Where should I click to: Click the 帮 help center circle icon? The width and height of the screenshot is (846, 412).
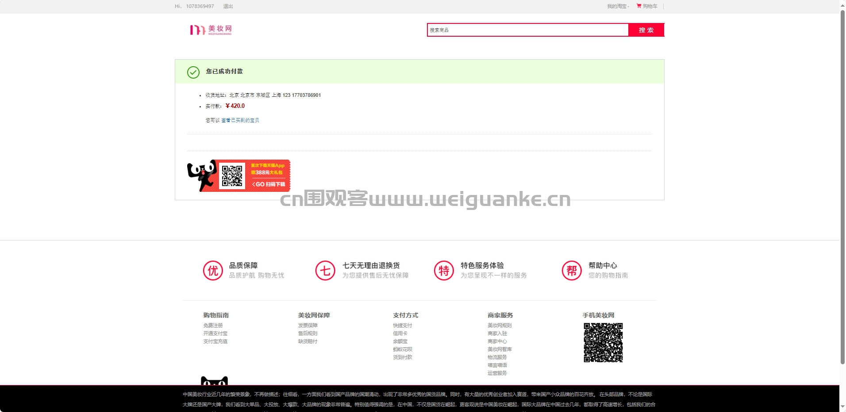point(572,271)
